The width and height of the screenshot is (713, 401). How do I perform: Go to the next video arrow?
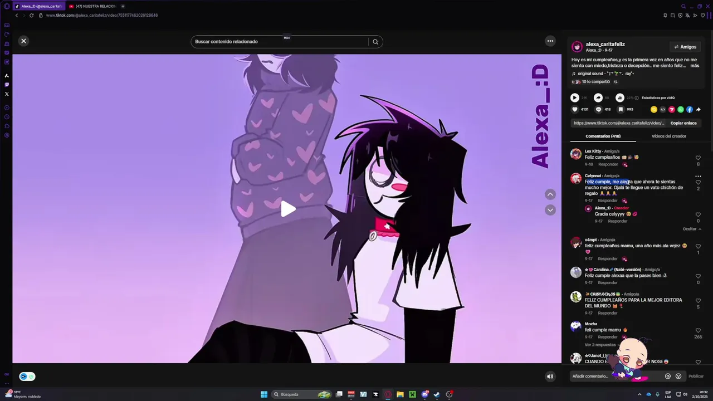click(550, 210)
